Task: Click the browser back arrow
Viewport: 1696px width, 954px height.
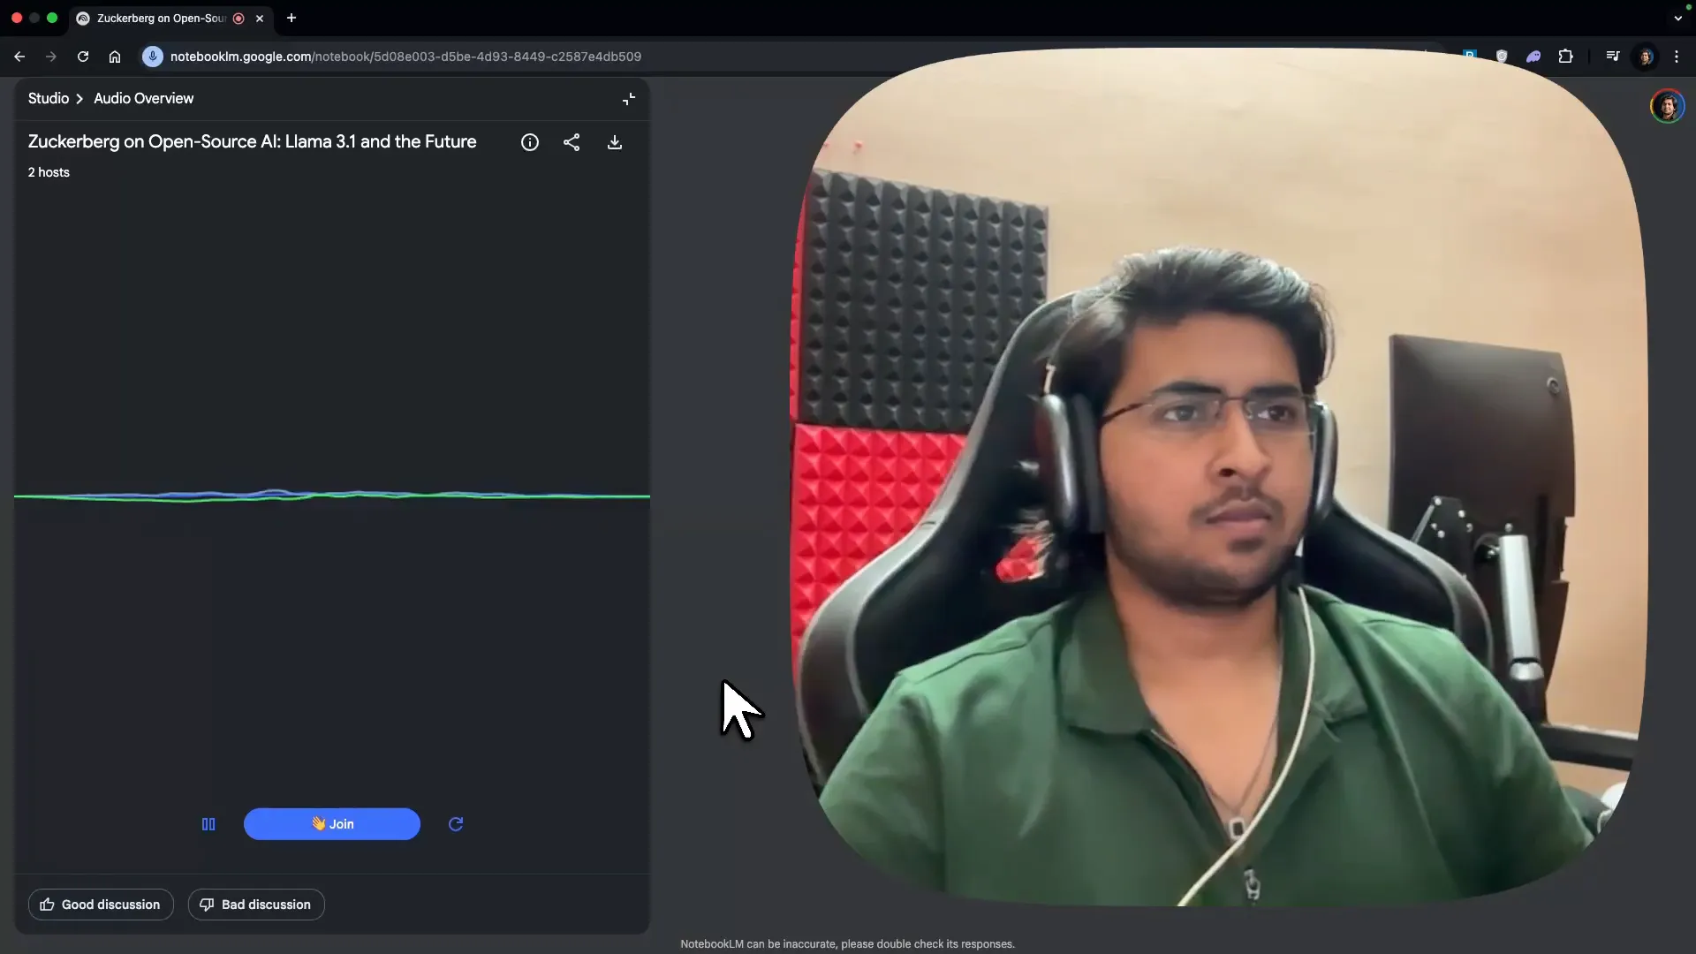Action: click(19, 57)
